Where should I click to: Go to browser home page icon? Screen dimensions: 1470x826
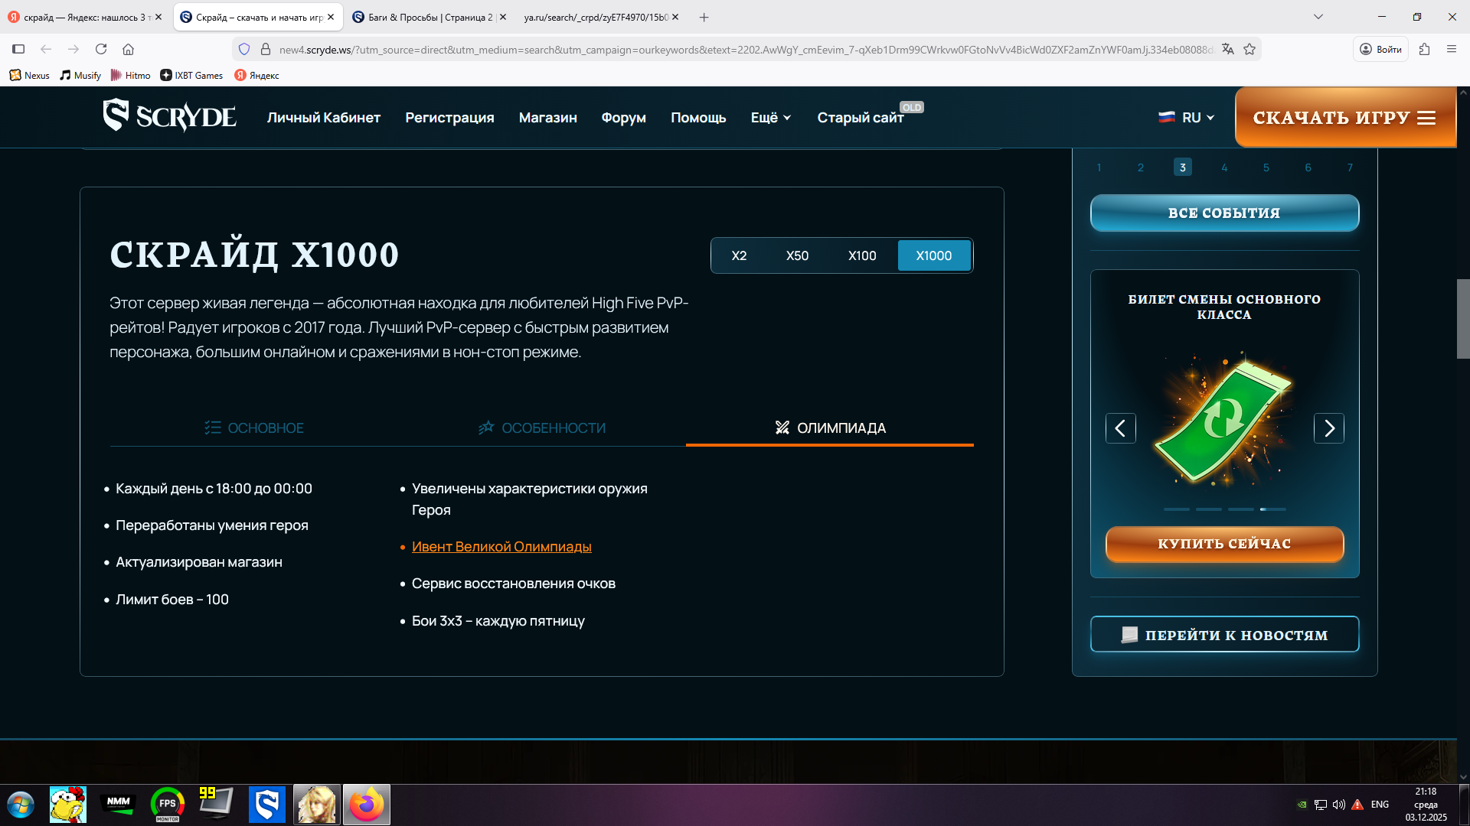129,49
